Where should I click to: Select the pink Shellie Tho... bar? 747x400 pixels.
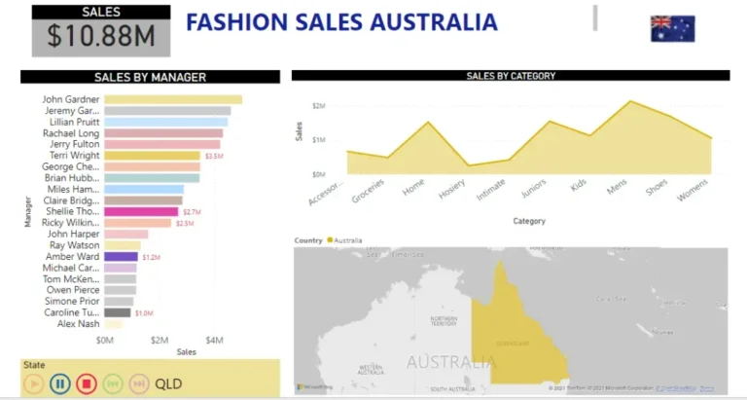[141, 211]
